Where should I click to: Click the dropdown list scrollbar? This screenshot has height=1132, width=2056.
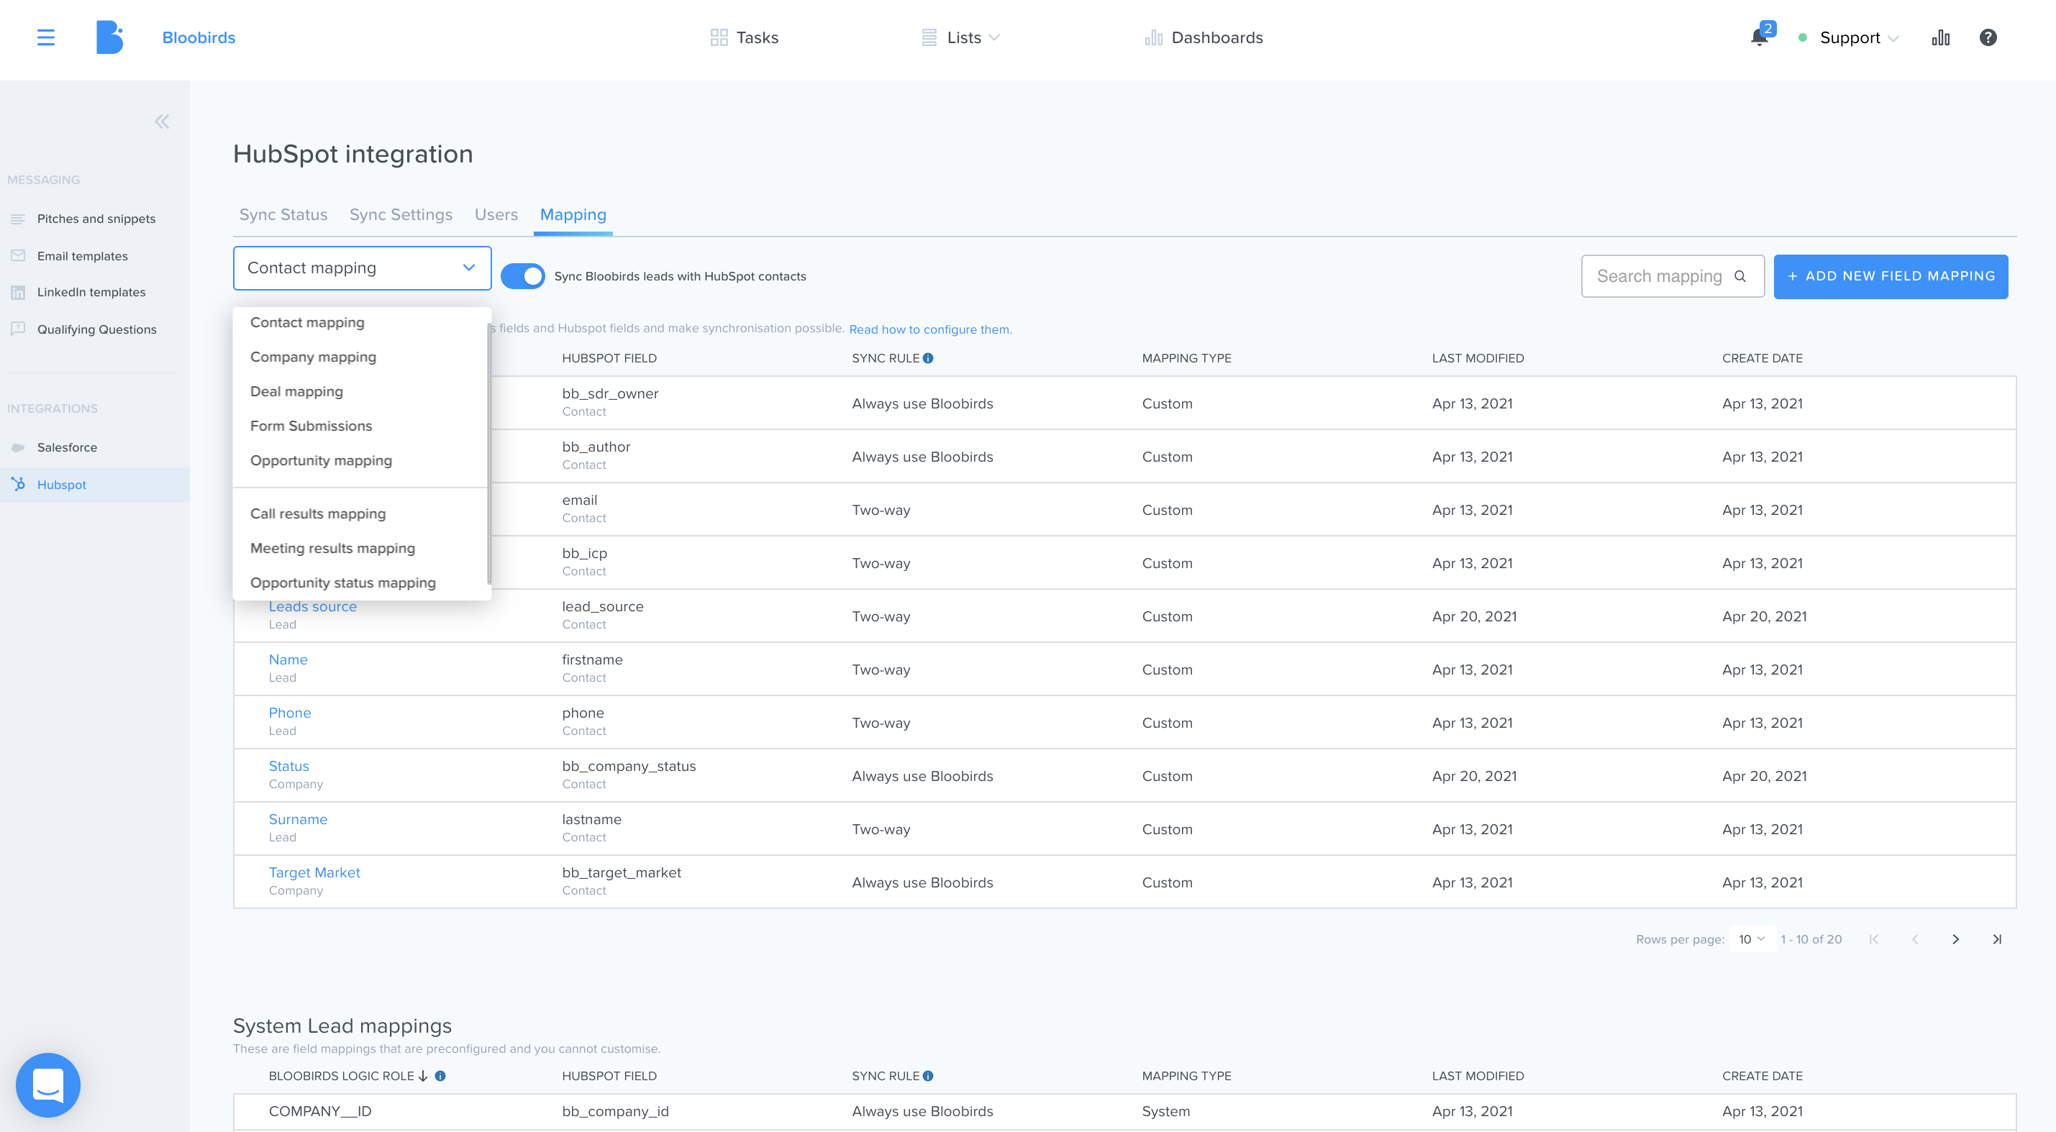(488, 452)
